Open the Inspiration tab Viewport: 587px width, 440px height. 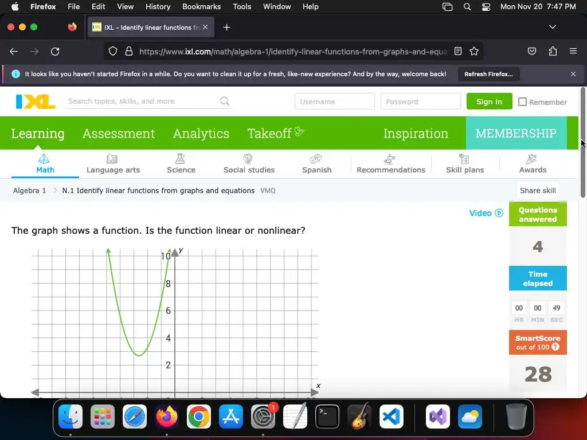click(416, 133)
